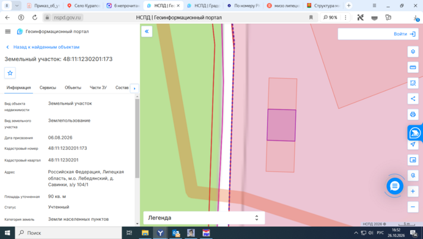Viewport: 423px width, 239px height.
Task: Click the status value Учтенный
Action: pos(59,207)
